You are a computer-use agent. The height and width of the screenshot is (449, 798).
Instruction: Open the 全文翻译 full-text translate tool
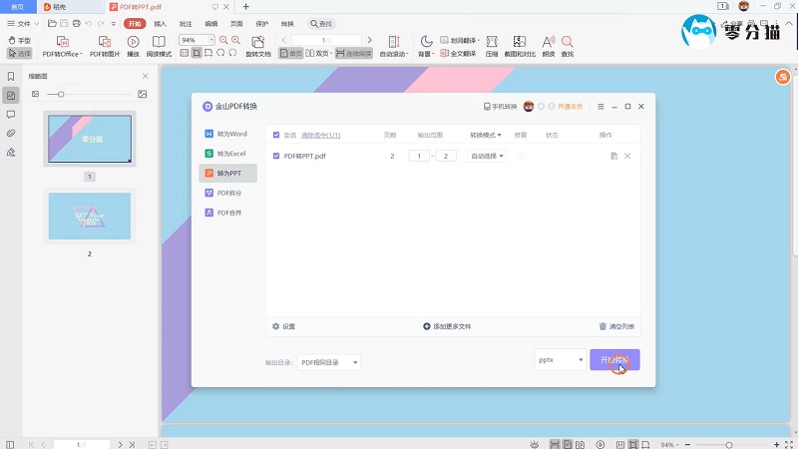coord(458,54)
